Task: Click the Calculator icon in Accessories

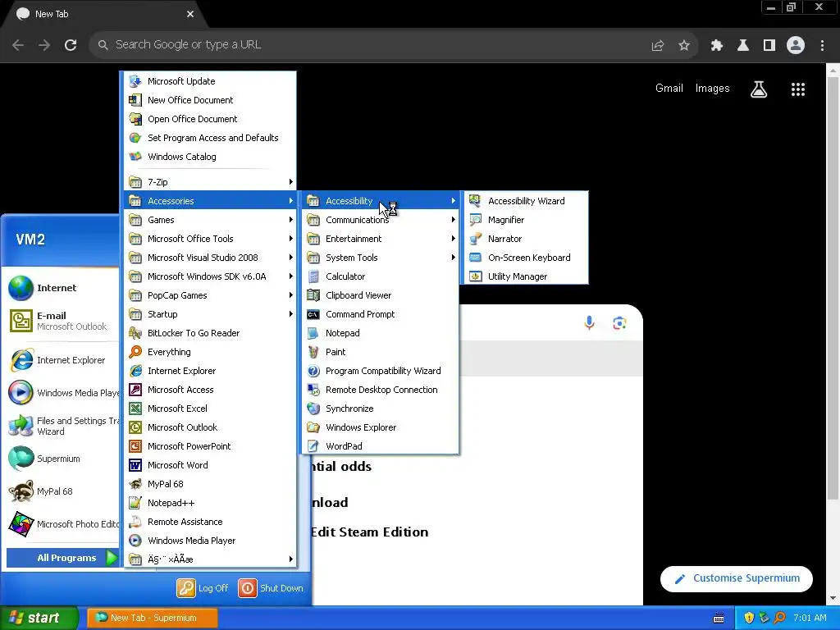Action: tap(313, 276)
